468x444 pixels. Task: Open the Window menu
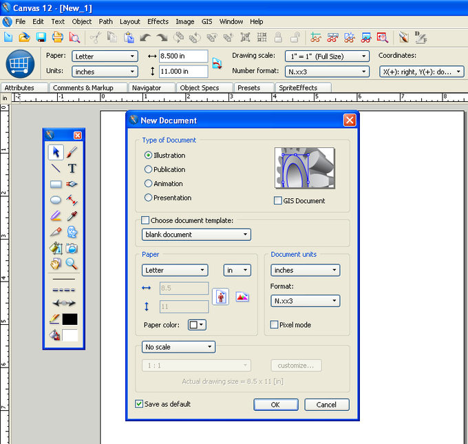point(231,21)
